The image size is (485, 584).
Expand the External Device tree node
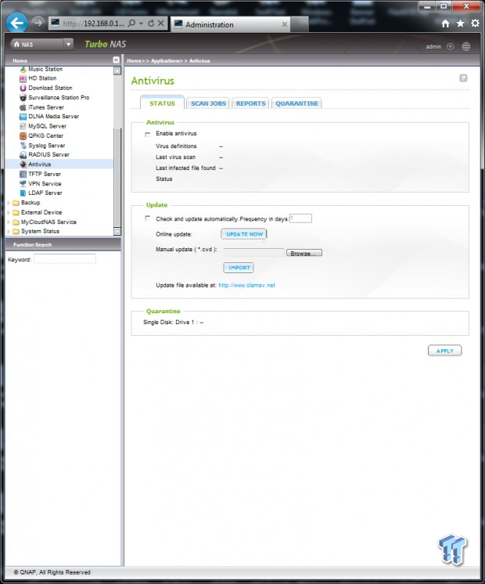point(9,213)
